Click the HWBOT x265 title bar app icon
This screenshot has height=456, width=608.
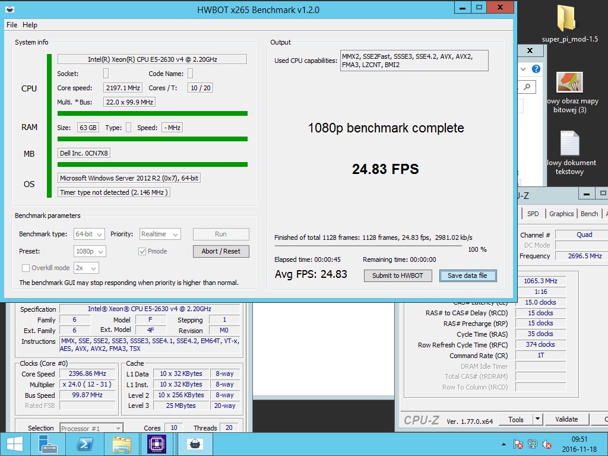click(9, 9)
